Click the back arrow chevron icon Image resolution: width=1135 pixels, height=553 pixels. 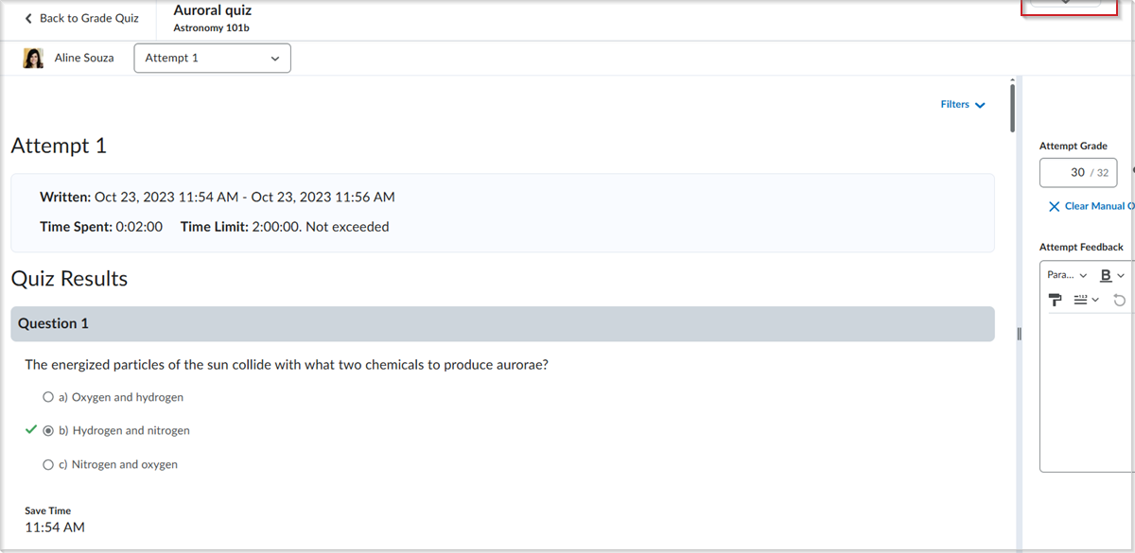tap(28, 19)
